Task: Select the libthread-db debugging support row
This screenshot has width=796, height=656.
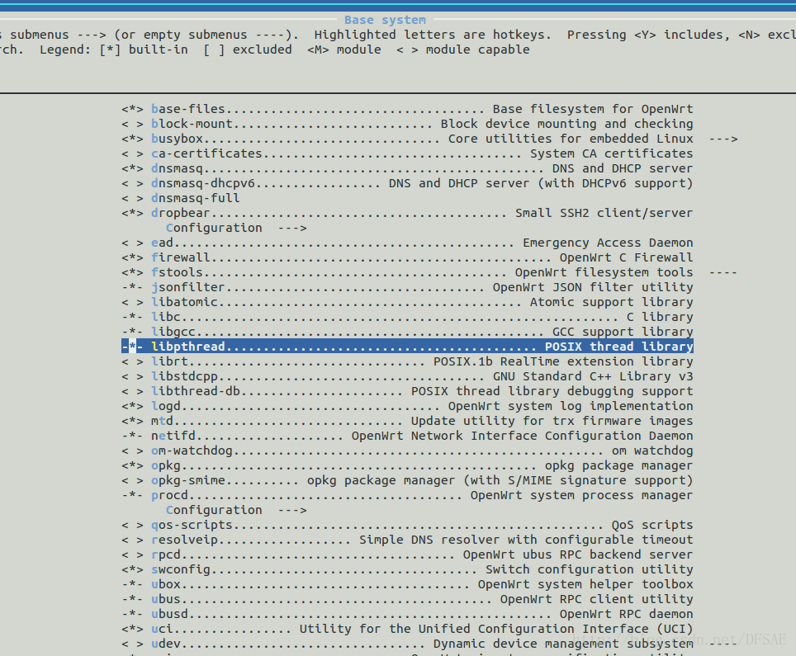Action: pyautogui.click(x=407, y=391)
